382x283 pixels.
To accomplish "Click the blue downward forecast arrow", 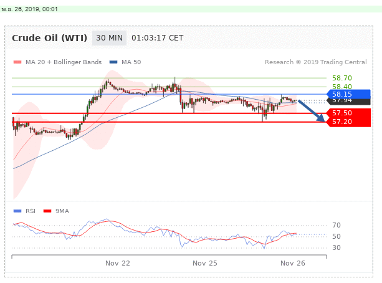I will (312, 111).
